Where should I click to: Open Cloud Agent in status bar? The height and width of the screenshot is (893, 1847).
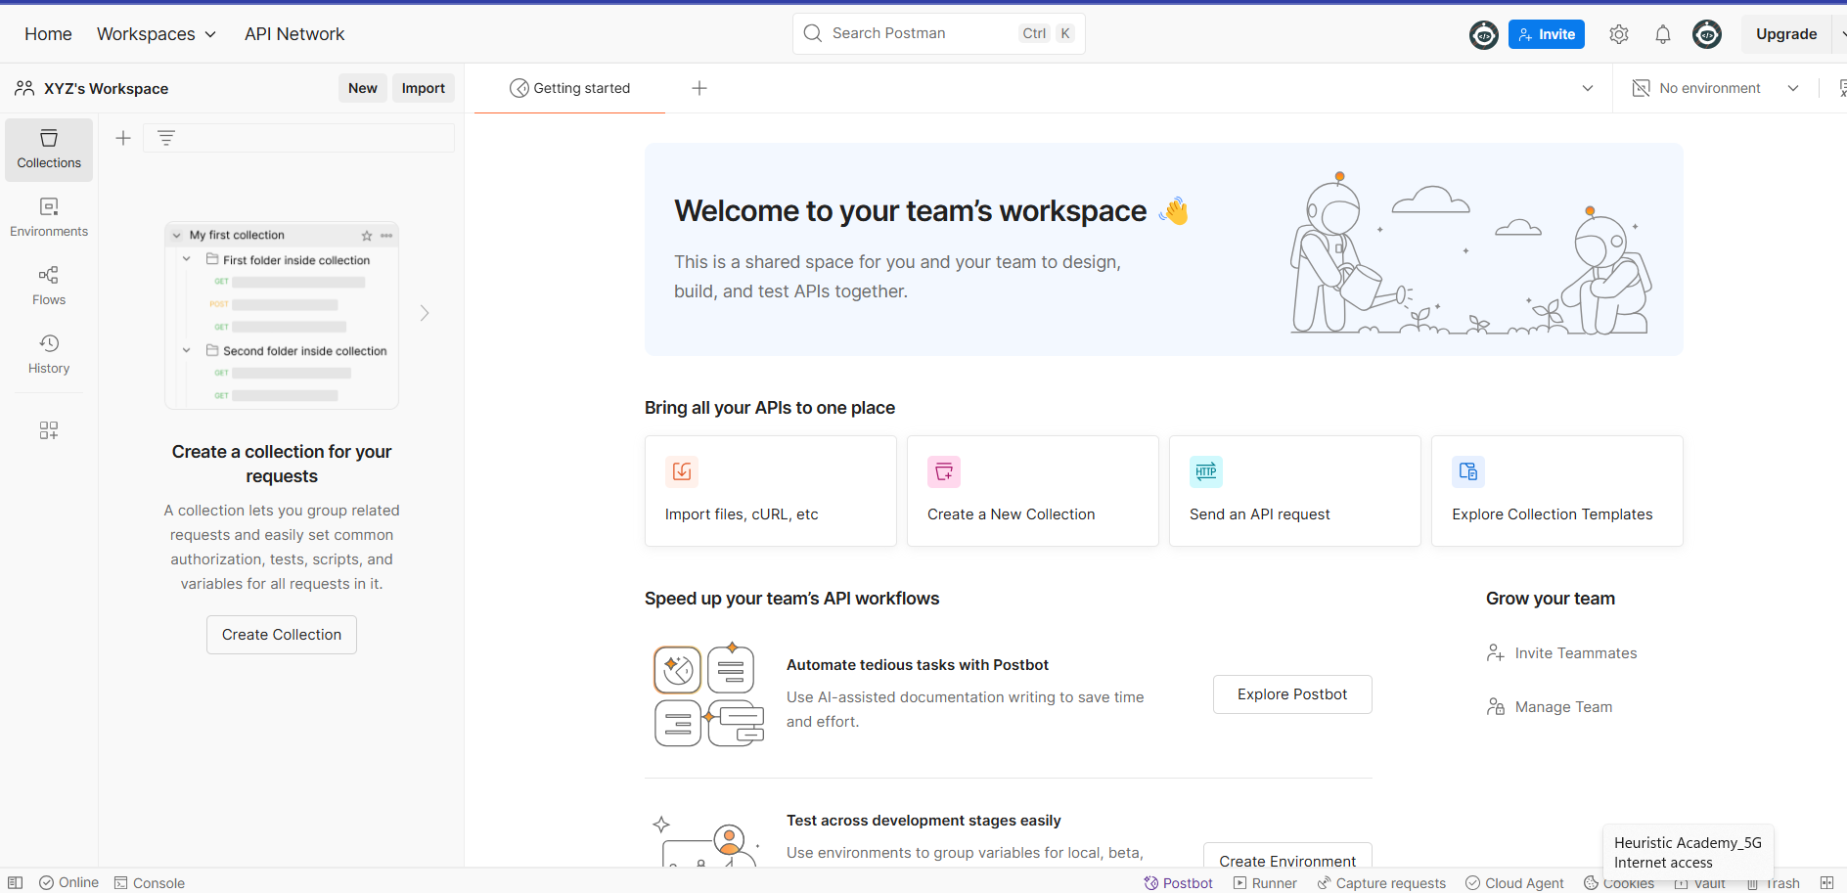click(1514, 882)
